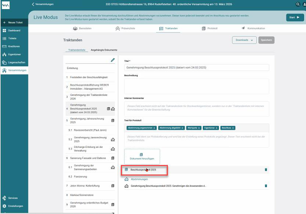306x214 pixels.
Task: Click document icon in item 4 row
Action: 108,109
